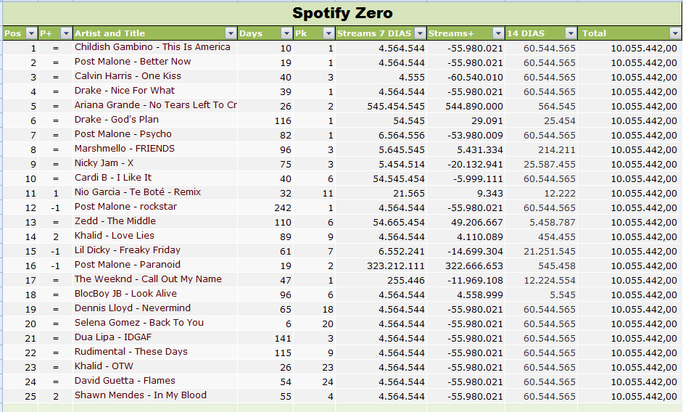This screenshot has width=683, height=412.
Task: Open the Pk column filter dropdown
Action: point(328,33)
